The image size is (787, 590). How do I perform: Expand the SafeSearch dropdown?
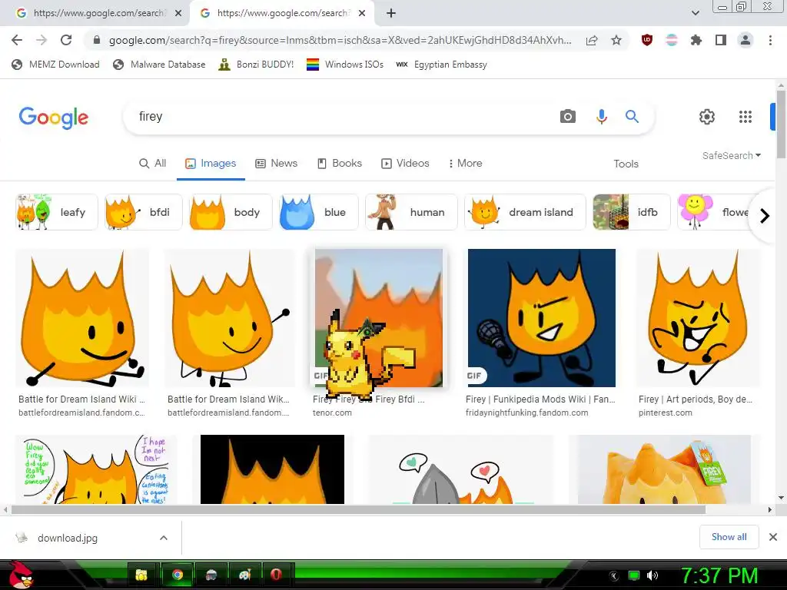[x=732, y=155]
